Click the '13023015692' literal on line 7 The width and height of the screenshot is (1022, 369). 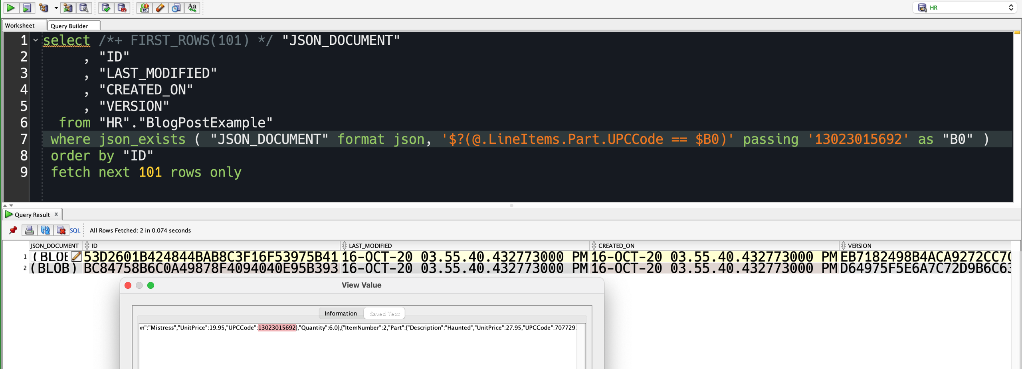[858, 139]
